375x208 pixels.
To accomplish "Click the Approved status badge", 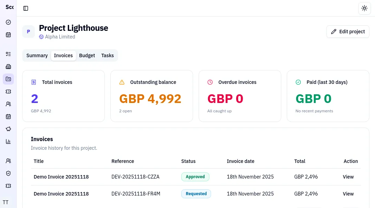I will 195,177.
